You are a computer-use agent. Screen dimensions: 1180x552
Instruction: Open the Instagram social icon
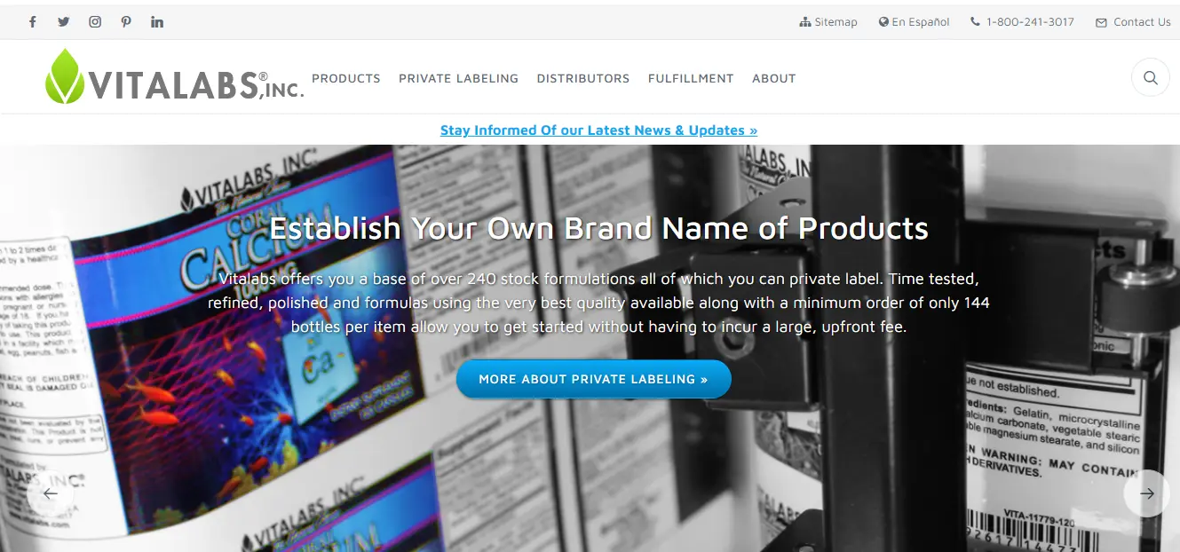[x=95, y=22]
